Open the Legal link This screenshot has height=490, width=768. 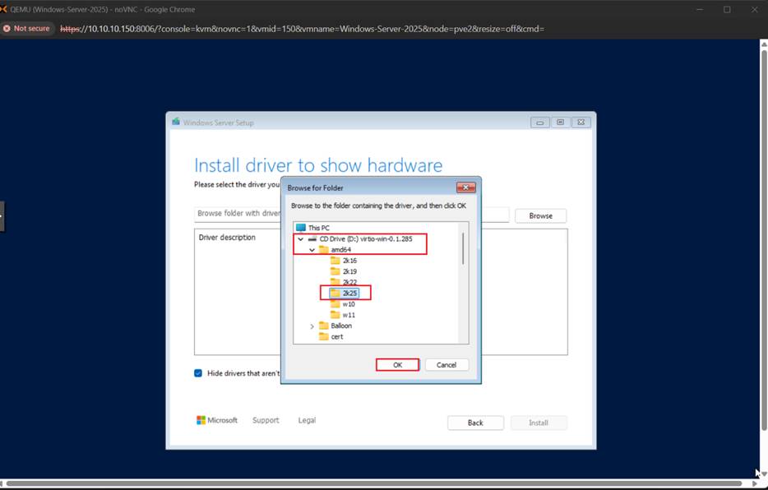pos(307,420)
